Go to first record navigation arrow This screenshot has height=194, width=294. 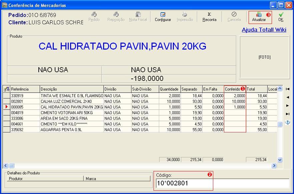287,89
